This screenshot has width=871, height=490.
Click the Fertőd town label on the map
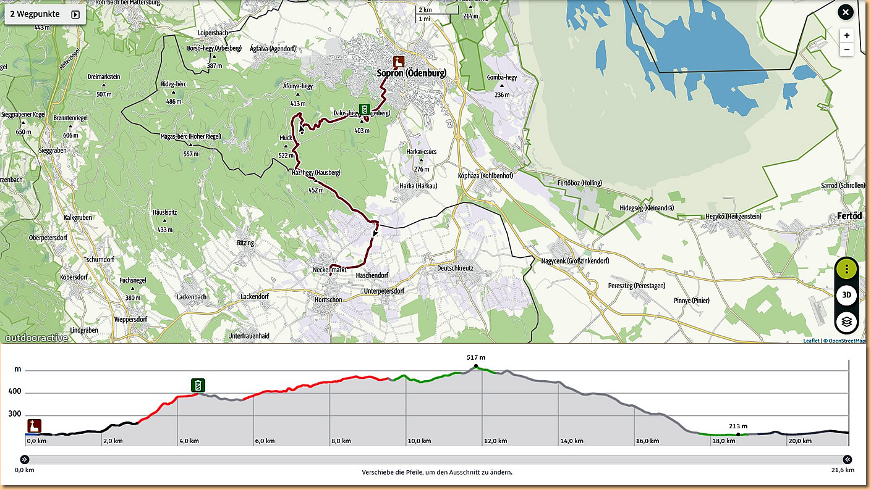point(849,216)
